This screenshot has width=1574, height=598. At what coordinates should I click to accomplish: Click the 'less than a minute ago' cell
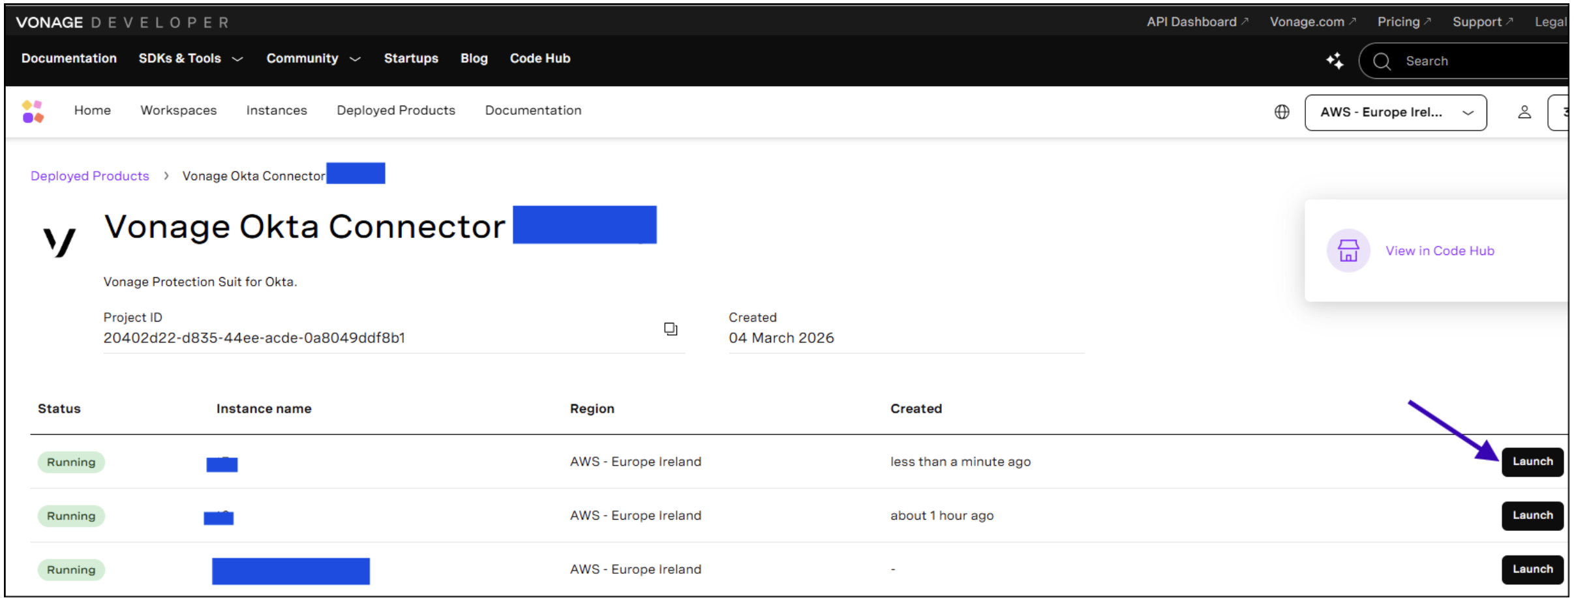961,462
